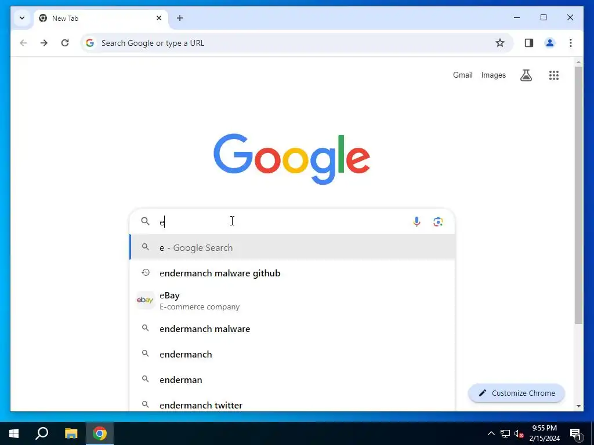This screenshot has height=445, width=594.
Task: Click the page vertical scrollbar thumb
Action: (x=578, y=195)
